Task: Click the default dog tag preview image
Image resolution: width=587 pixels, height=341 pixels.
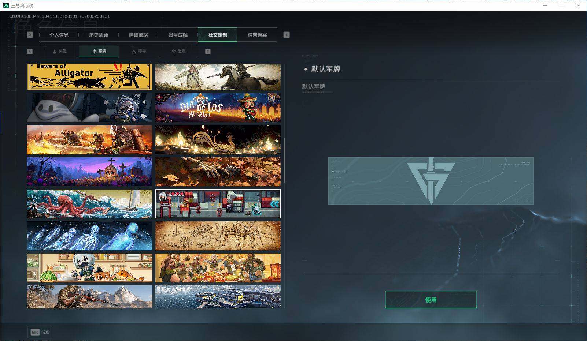Action: [431, 181]
